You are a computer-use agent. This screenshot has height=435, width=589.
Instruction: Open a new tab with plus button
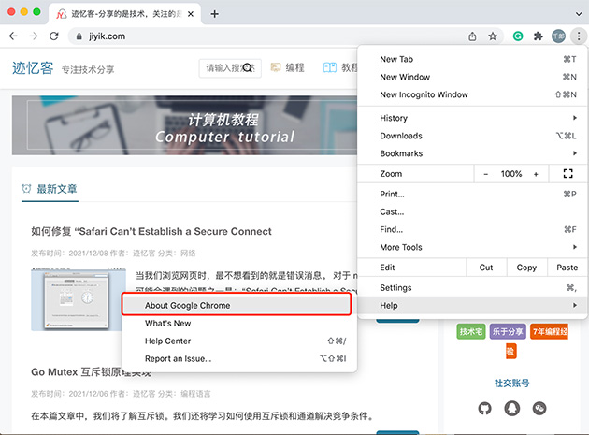point(214,14)
